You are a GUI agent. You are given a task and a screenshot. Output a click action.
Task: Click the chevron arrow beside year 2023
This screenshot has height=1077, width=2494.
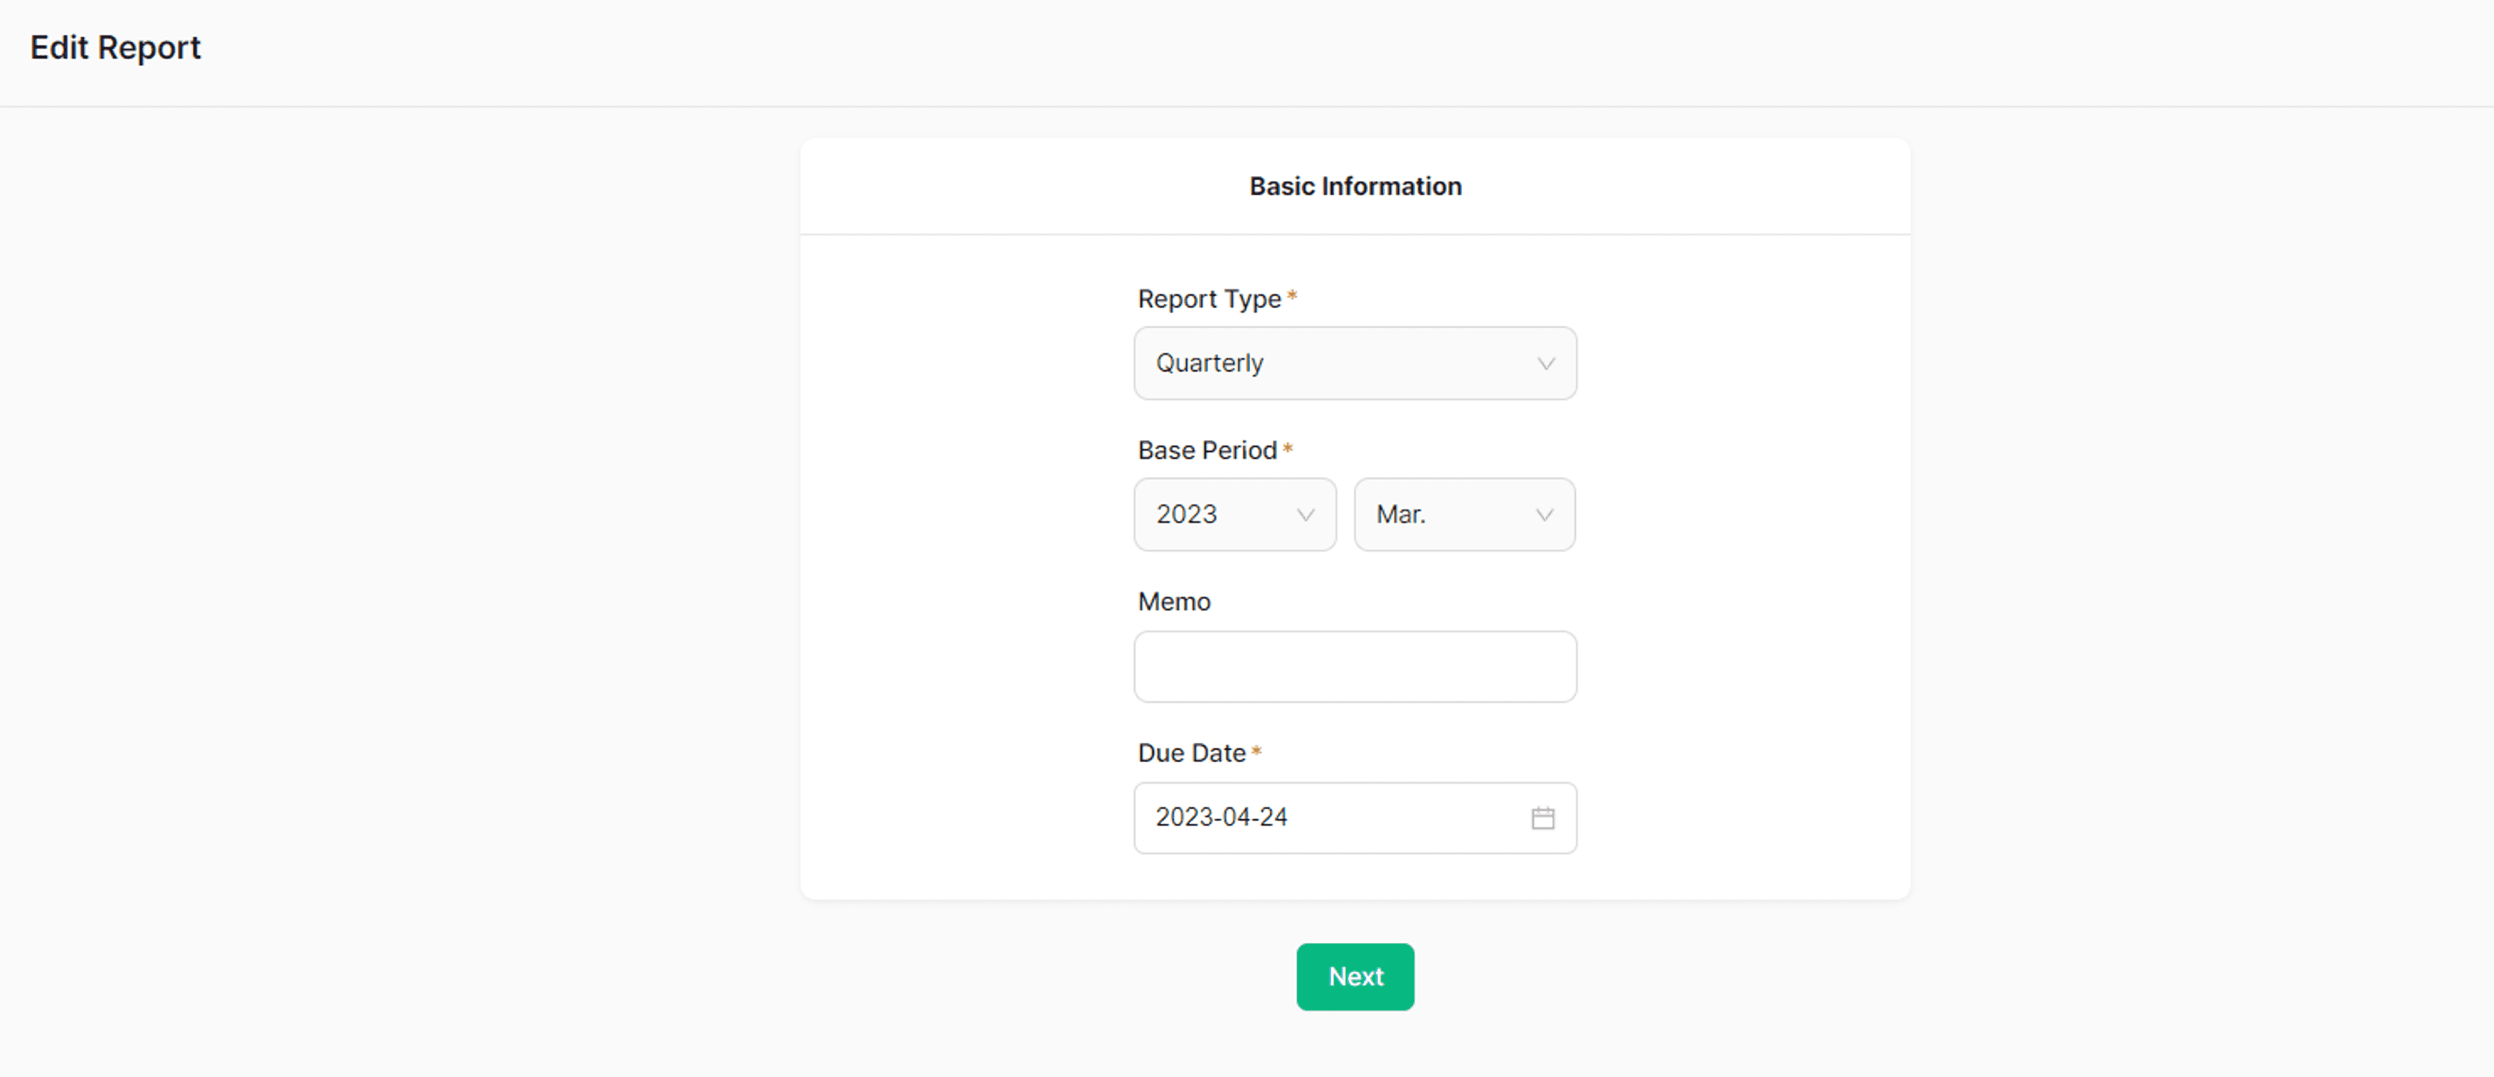click(x=1305, y=515)
